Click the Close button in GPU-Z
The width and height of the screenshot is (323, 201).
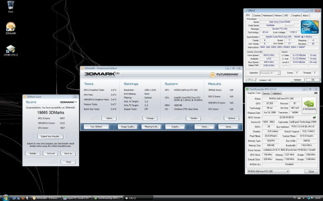coord(311,171)
